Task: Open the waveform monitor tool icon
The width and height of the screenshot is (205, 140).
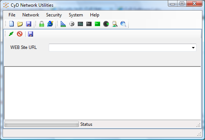Action: coord(80,24)
